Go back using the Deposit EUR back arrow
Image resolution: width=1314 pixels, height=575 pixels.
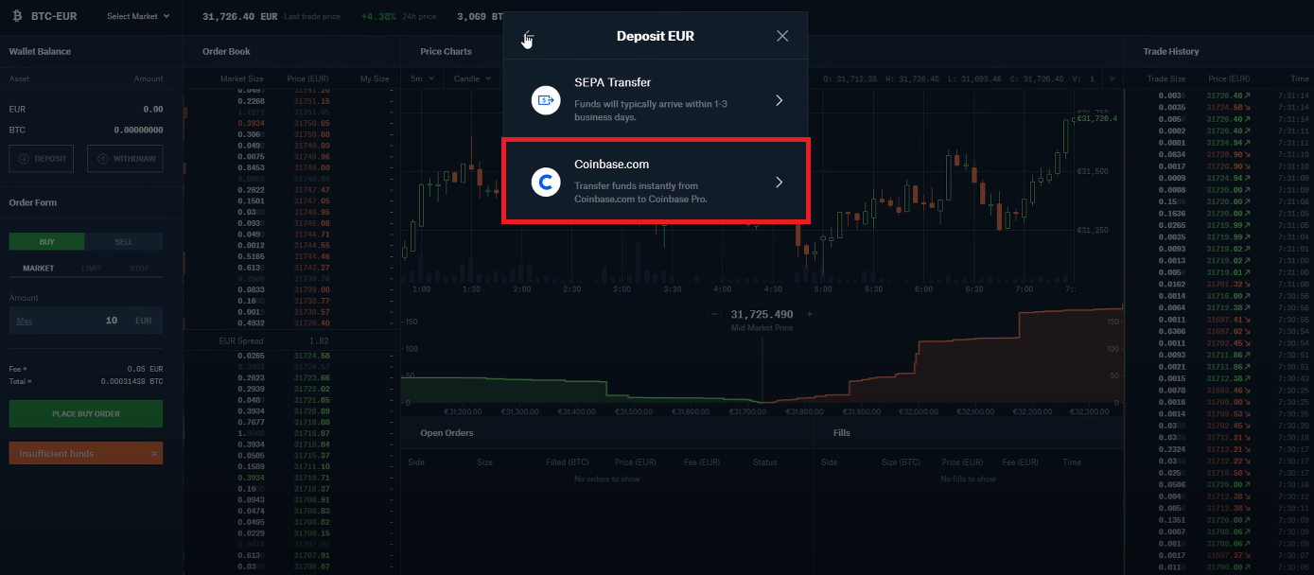click(528, 36)
